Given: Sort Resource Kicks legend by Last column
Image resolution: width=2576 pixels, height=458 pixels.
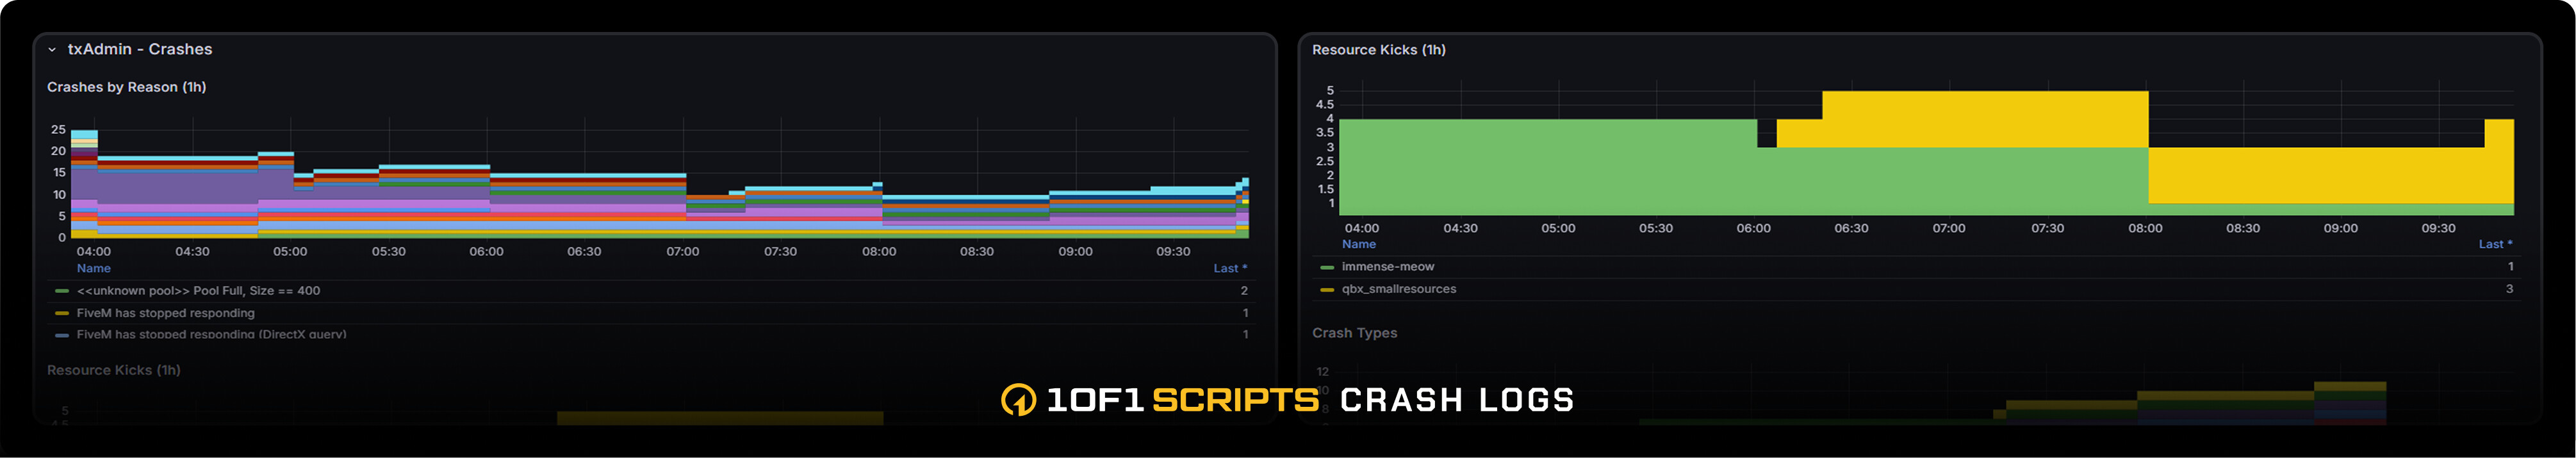Looking at the screenshot, I should coord(2495,244).
